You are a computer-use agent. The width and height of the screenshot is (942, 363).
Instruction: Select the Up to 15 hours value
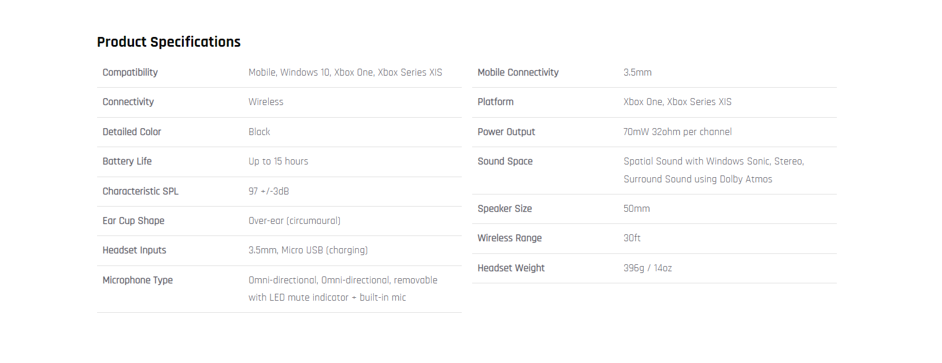278,162
